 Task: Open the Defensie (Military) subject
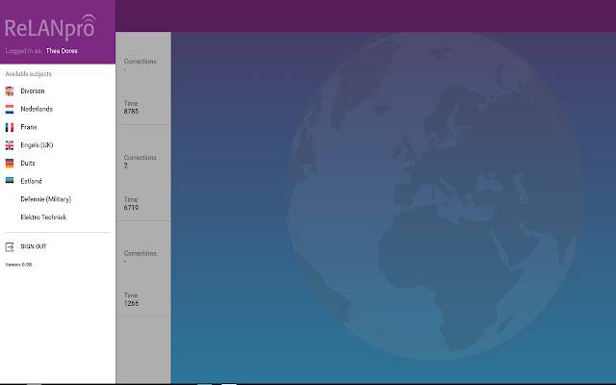tap(46, 199)
